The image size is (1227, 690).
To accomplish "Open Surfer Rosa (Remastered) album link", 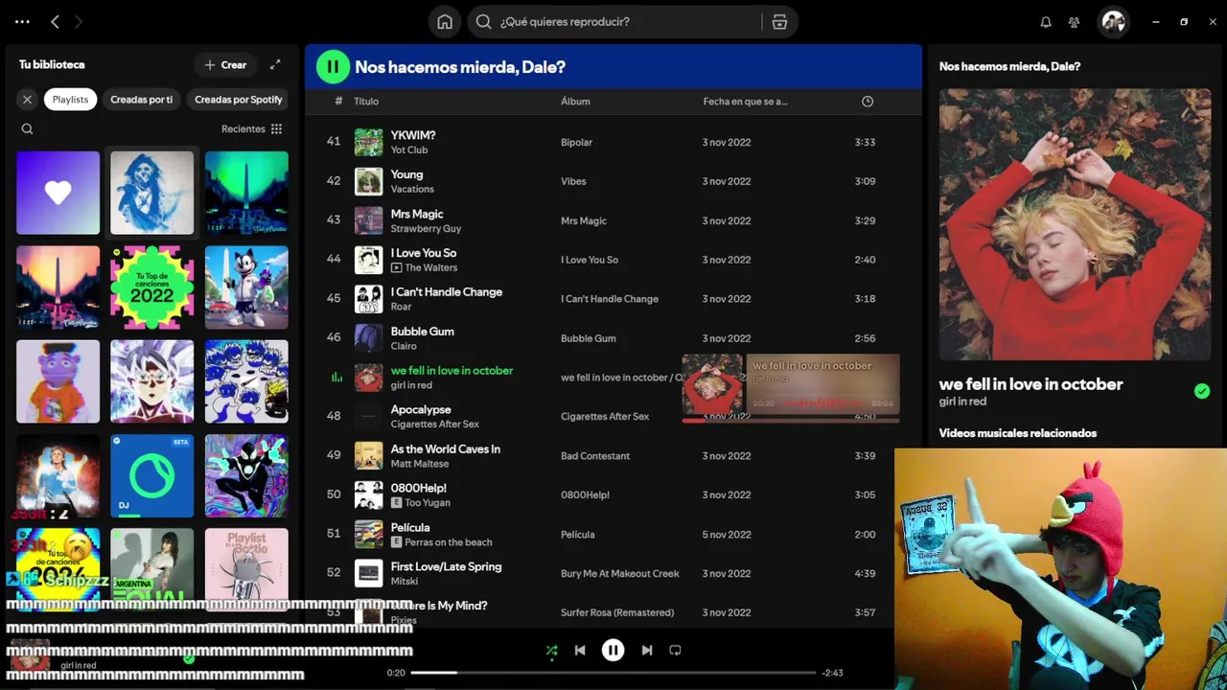I will pyautogui.click(x=617, y=613).
